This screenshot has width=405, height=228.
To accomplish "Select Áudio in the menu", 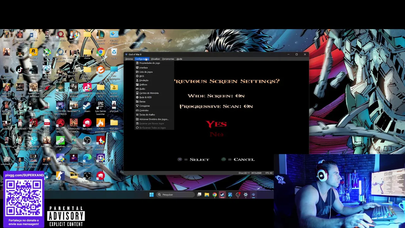I will [154, 89].
